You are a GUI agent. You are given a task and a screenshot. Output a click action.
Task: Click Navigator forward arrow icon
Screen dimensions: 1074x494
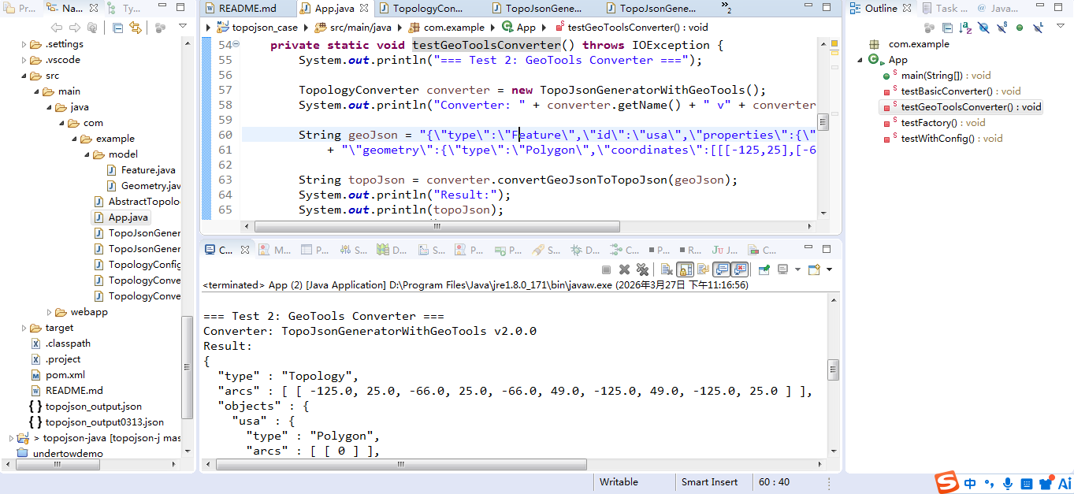tap(74, 28)
